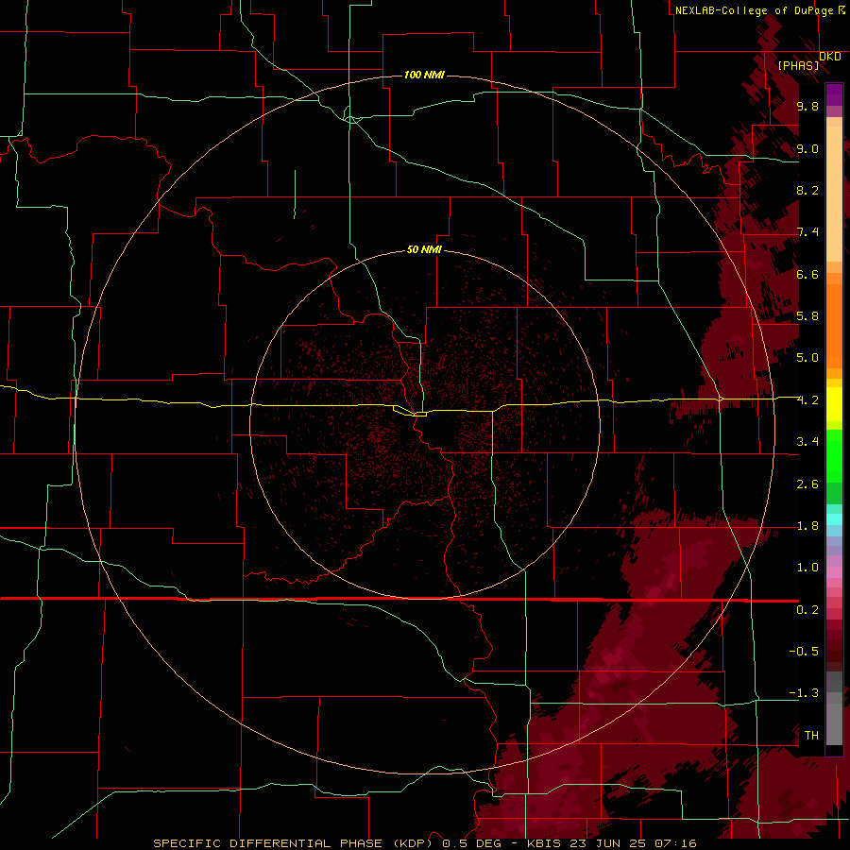This screenshot has width=850, height=850.
Task: Click the -0.5 value on color scale
Action: tap(804, 651)
